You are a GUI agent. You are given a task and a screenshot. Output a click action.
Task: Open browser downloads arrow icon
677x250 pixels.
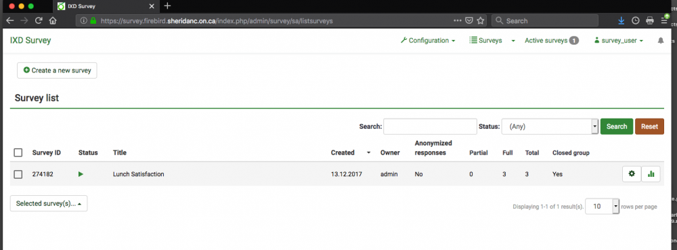click(621, 20)
